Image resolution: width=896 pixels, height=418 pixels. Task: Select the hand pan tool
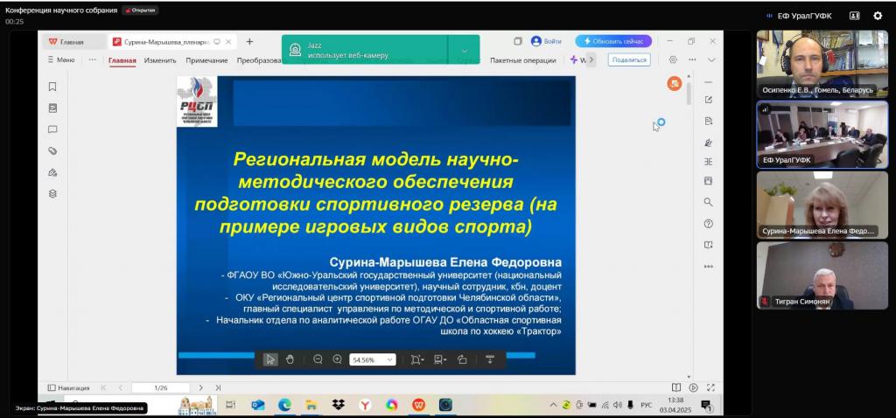pyautogui.click(x=290, y=359)
